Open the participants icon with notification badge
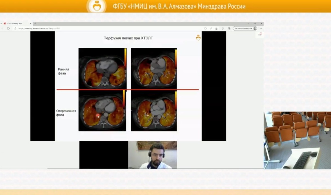 click(260, 34)
